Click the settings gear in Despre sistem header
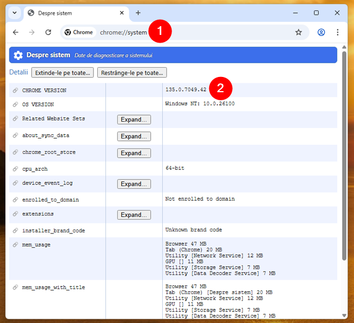 (x=18, y=55)
